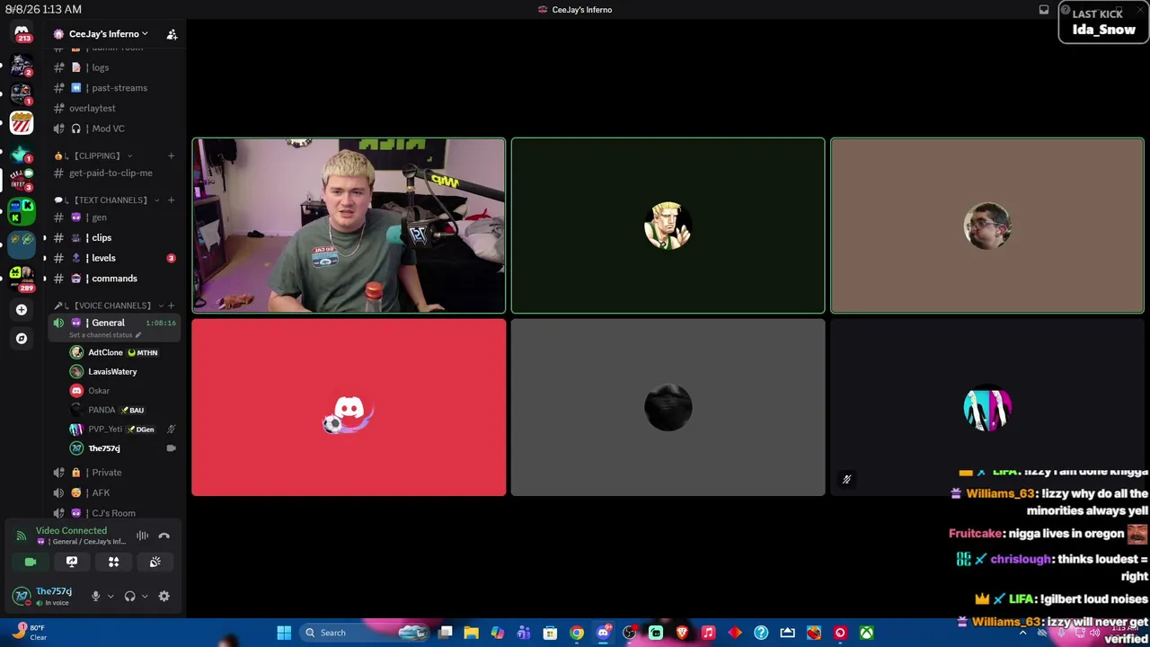Mute microphone in user panel
1150x647 pixels.
pyautogui.click(x=95, y=596)
